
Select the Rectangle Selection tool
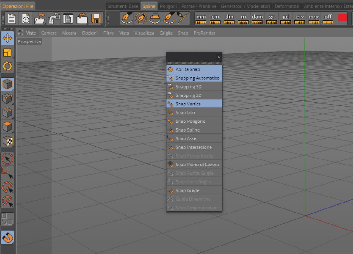[x=7, y=173]
